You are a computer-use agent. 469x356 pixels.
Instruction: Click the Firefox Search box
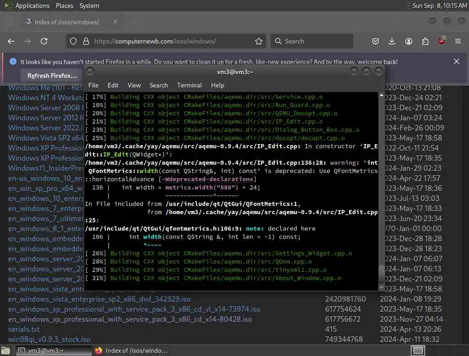(312, 41)
